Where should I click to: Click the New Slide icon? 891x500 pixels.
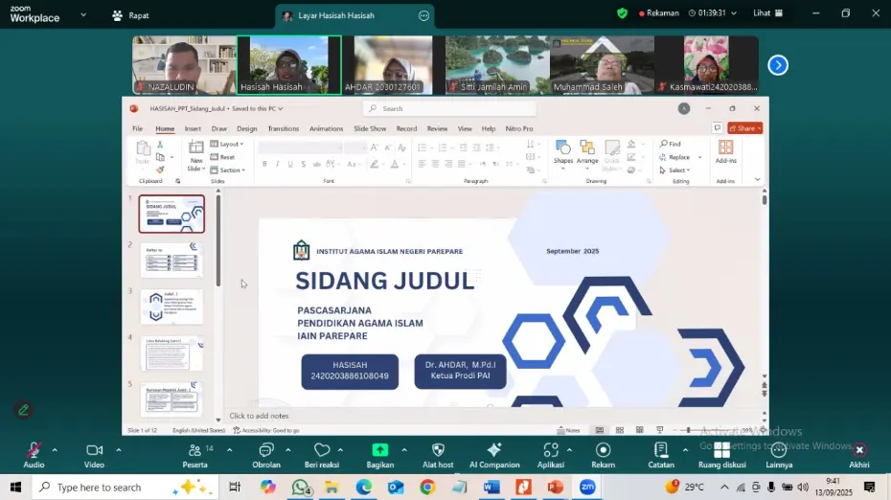tap(196, 148)
